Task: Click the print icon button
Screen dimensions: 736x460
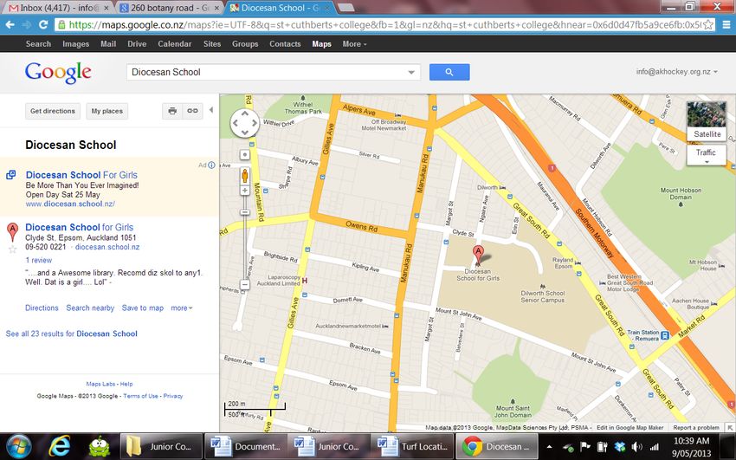Action: (172, 111)
